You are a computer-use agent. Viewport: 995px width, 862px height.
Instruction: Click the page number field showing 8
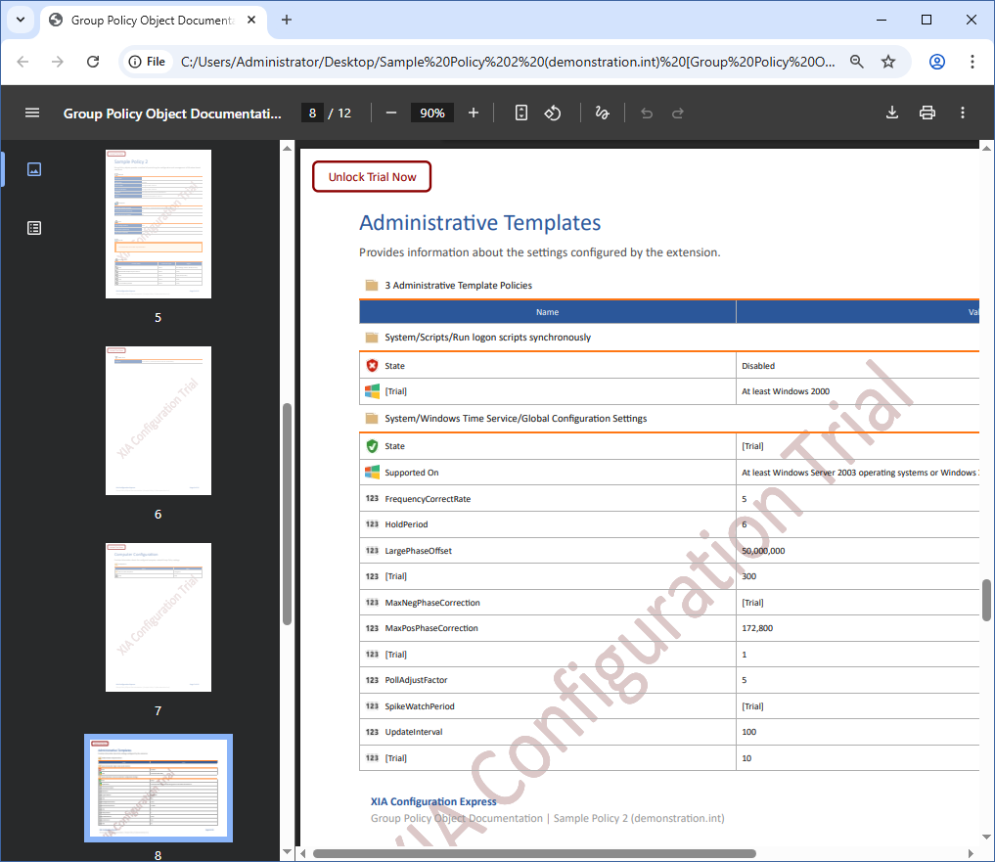click(x=312, y=113)
